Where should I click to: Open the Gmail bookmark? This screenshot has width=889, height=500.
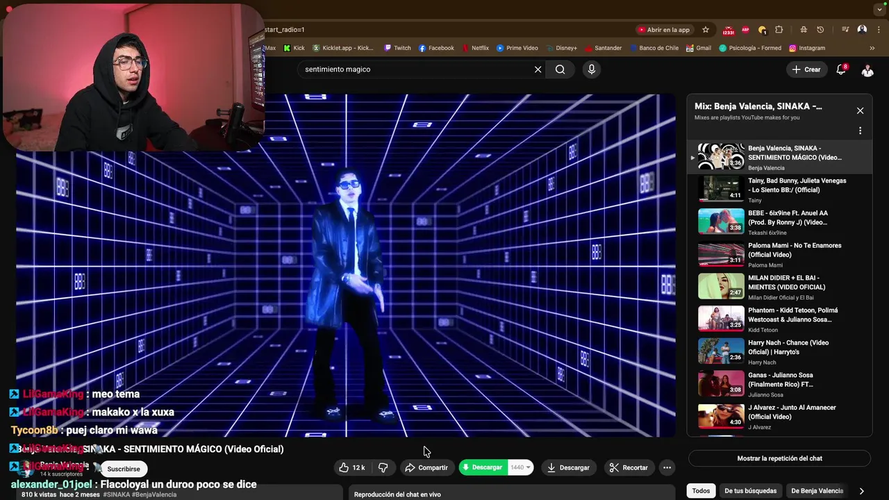click(x=699, y=48)
